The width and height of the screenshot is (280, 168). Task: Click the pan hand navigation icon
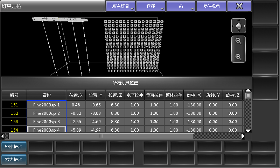239,26
